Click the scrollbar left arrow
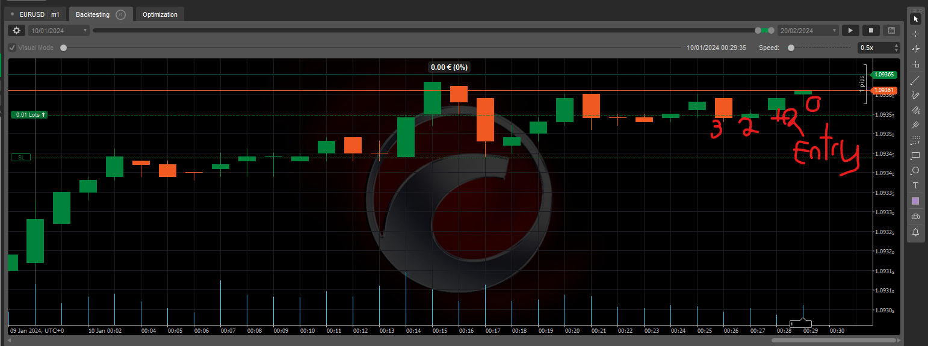 coord(10,341)
